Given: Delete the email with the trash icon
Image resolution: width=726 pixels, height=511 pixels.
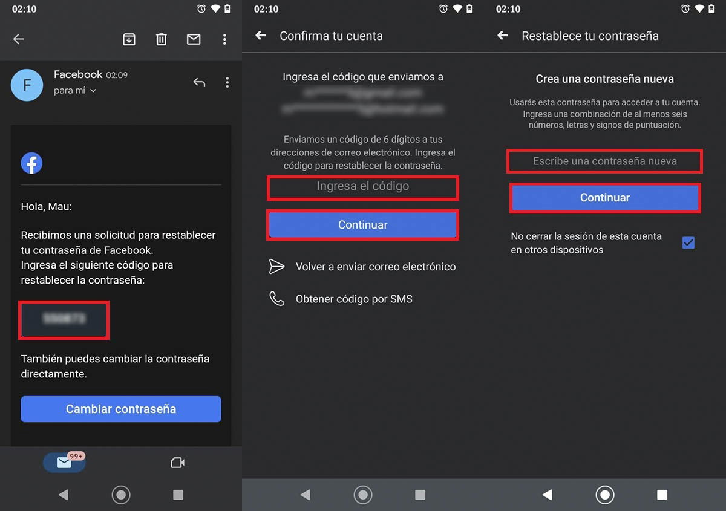Looking at the screenshot, I should [161, 39].
